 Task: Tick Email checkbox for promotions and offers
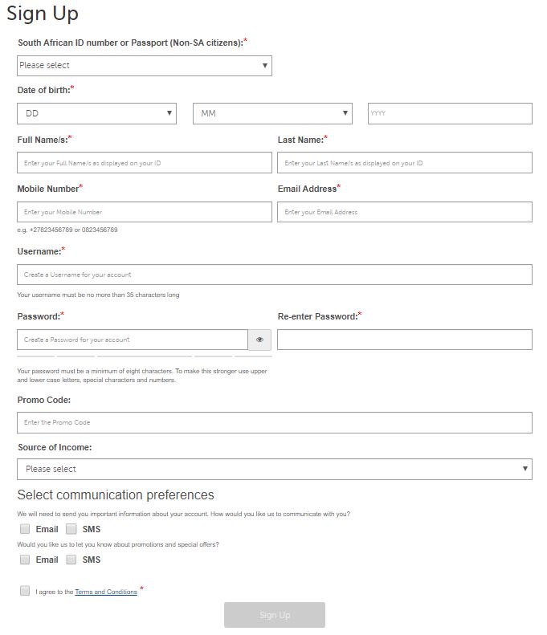pyautogui.click(x=25, y=560)
